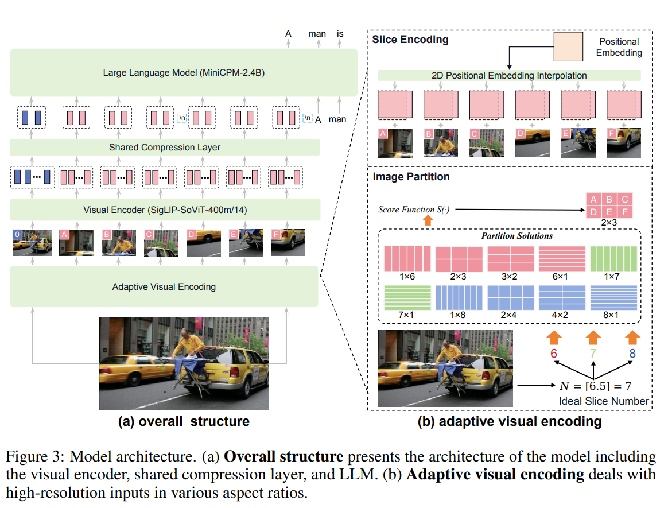Select slice E thumbnail above Adaptive Visual Encoding
668x508 pixels.
[x=246, y=242]
